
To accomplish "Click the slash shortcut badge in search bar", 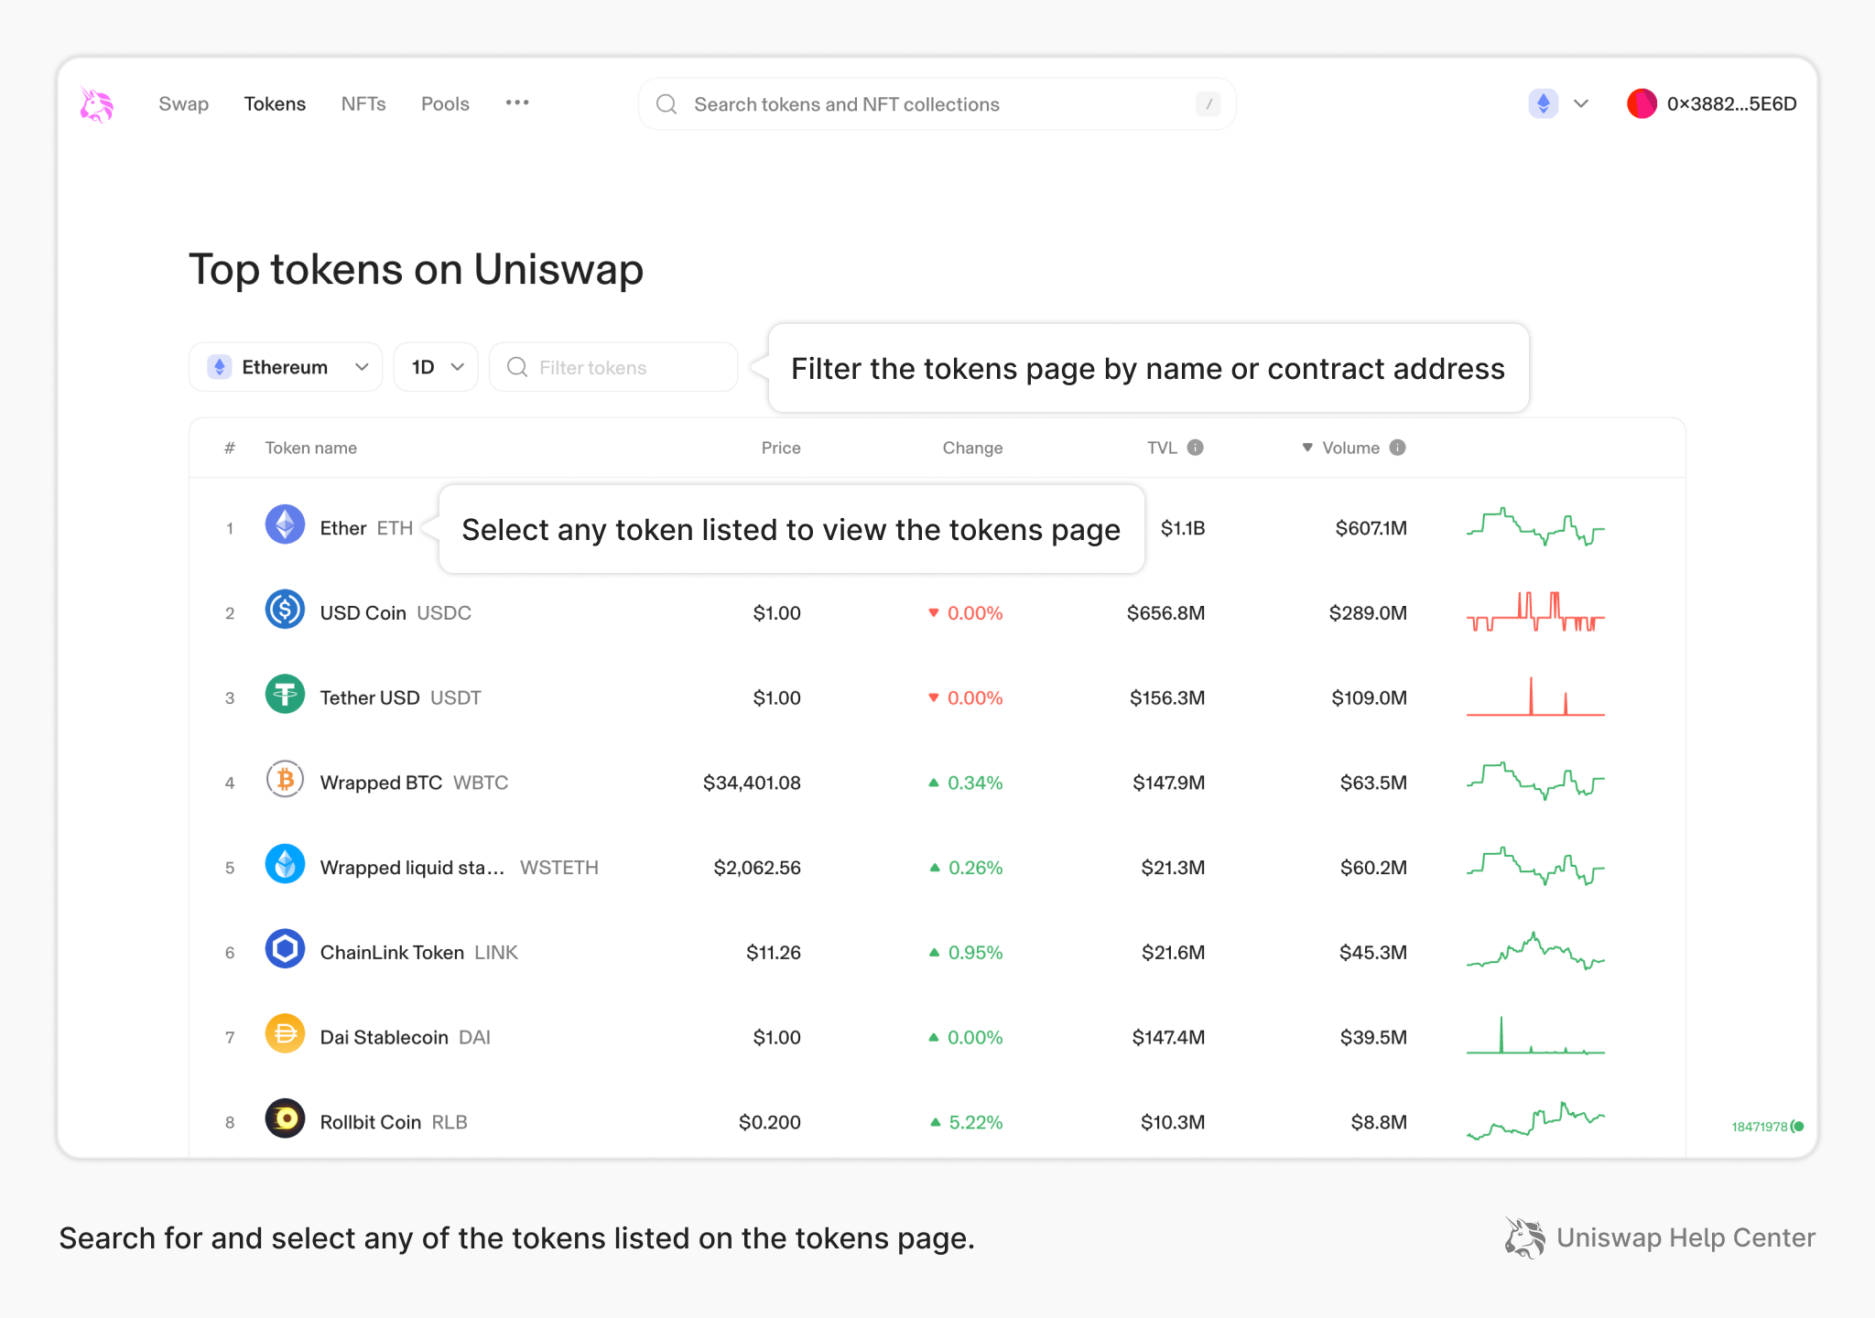I will click(x=1208, y=104).
